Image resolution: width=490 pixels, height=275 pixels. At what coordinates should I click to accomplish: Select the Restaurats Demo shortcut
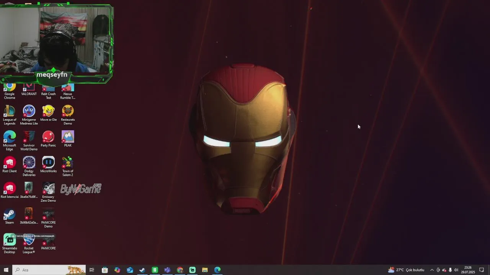(68, 115)
